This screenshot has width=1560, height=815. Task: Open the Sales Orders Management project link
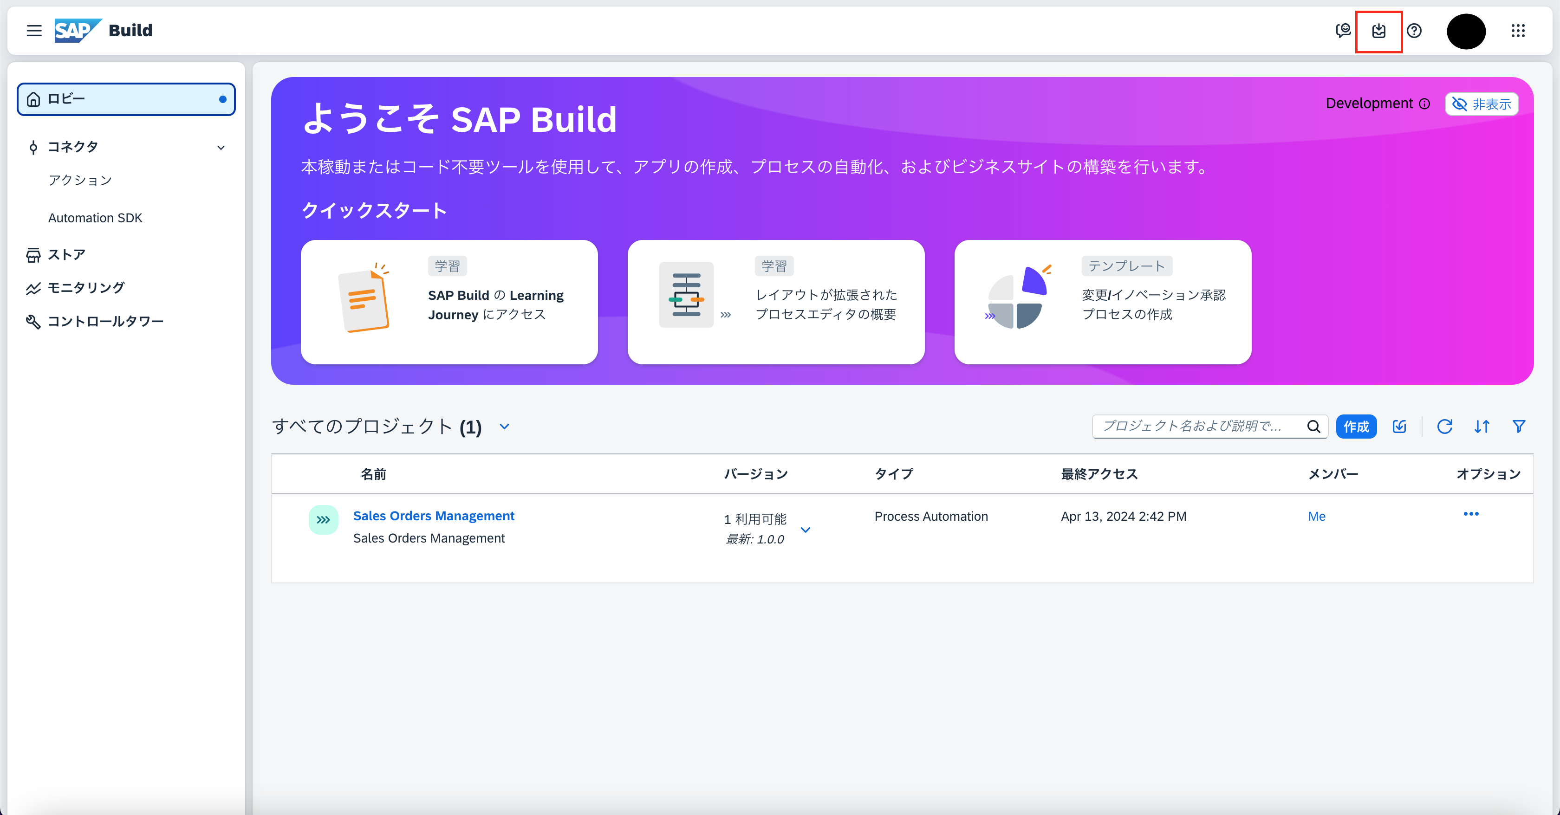pyautogui.click(x=434, y=516)
